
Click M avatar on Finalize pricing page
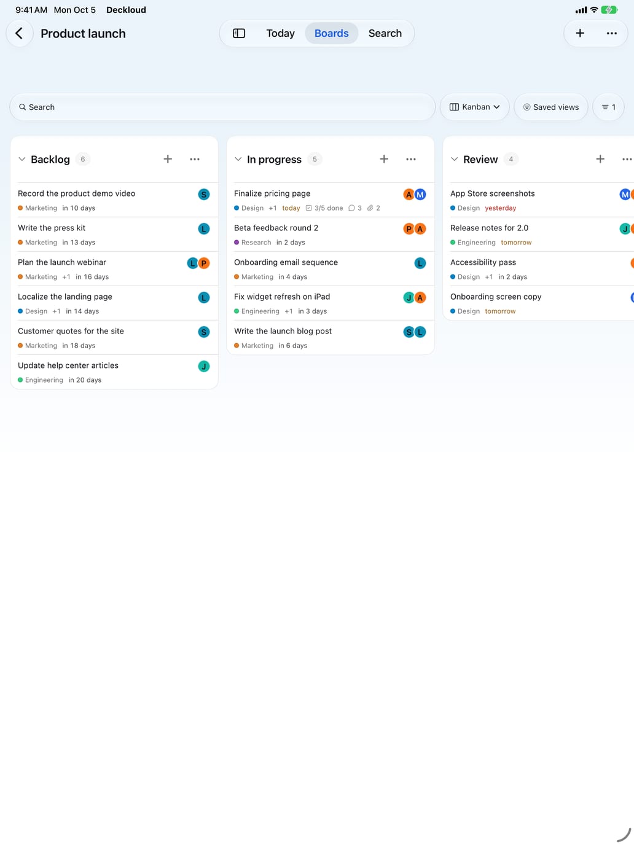pos(420,194)
